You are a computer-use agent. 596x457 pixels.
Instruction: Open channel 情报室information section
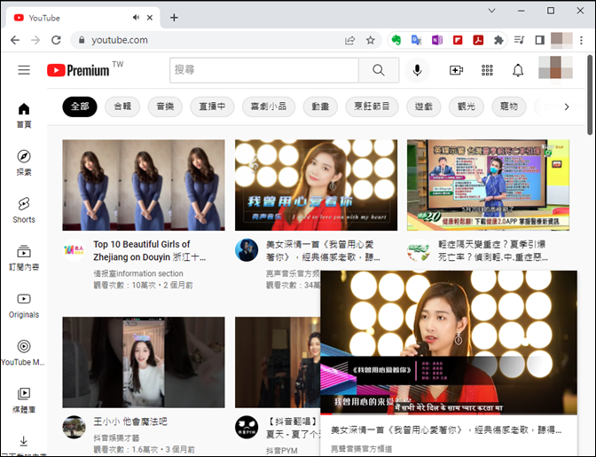coord(138,273)
